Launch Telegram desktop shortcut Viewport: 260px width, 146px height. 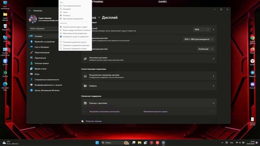click(252, 74)
